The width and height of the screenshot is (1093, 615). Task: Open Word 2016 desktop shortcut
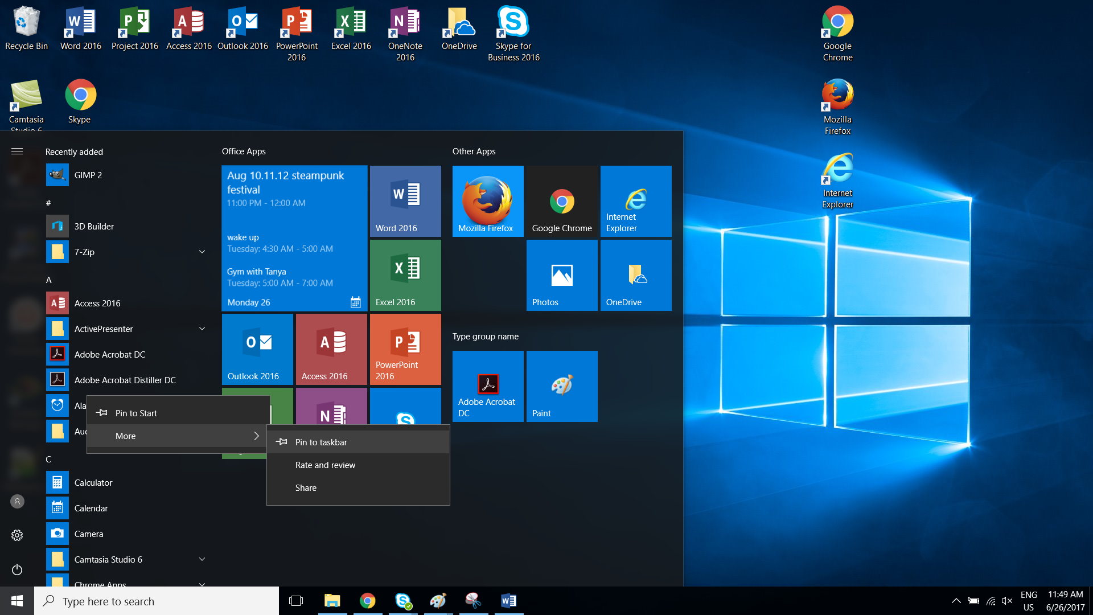click(81, 28)
